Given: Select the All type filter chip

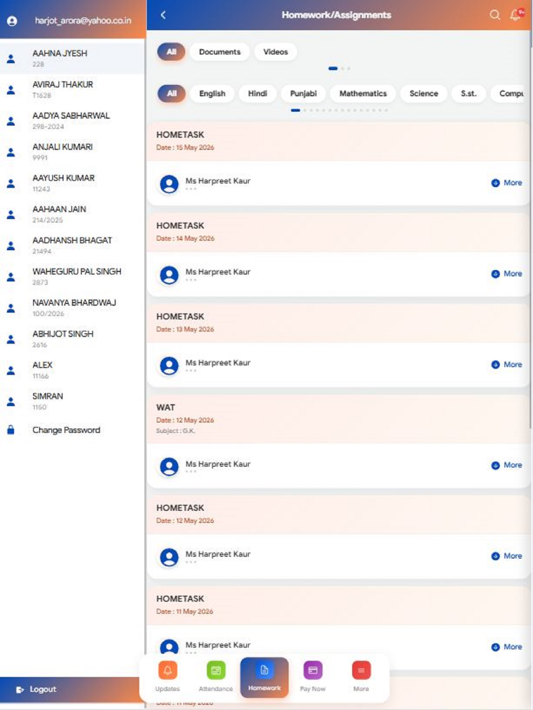Looking at the screenshot, I should coord(171,52).
